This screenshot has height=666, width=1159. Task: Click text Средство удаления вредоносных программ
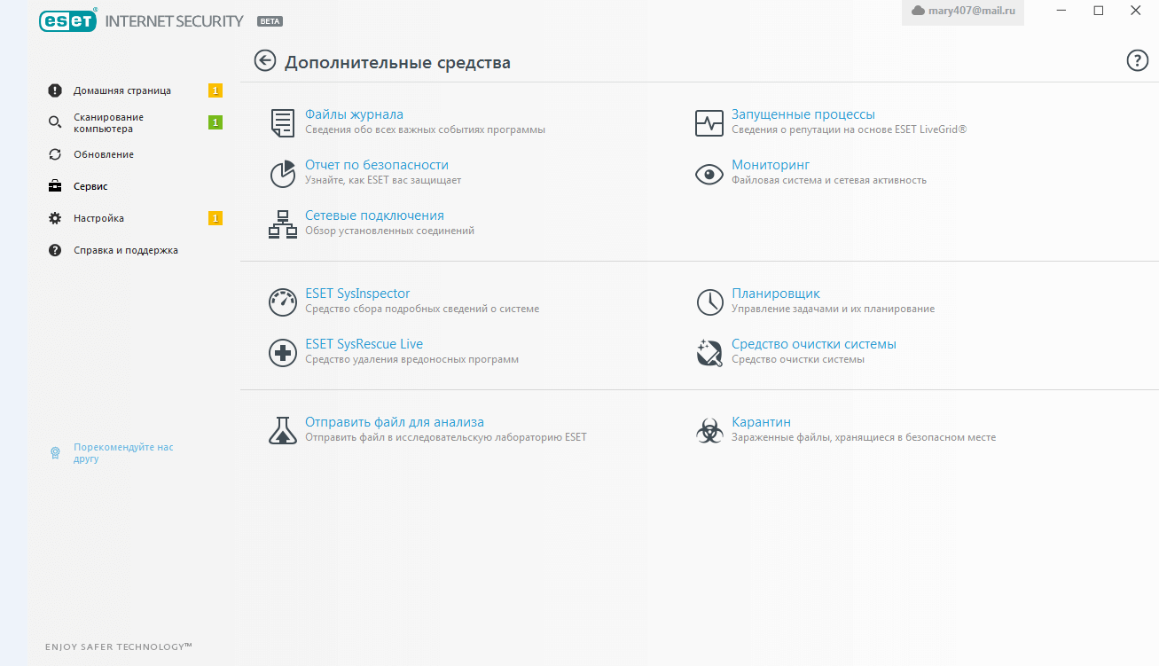[411, 359]
